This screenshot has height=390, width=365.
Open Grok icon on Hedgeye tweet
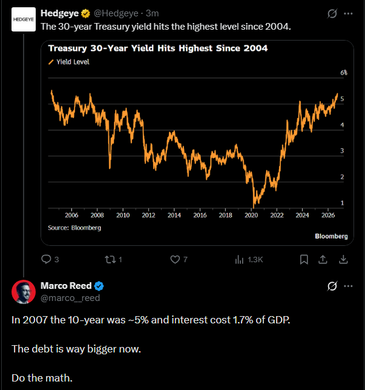[x=332, y=13]
